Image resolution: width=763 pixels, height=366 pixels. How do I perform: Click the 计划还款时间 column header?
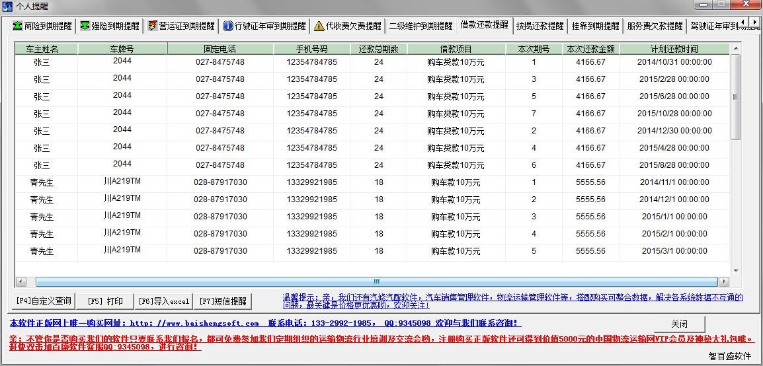[x=674, y=49]
